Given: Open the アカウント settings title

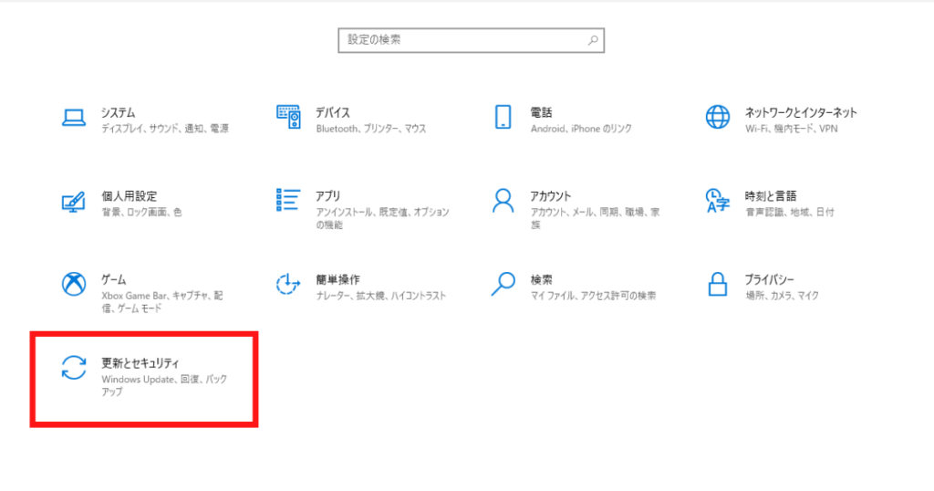Looking at the screenshot, I should coord(550,196).
